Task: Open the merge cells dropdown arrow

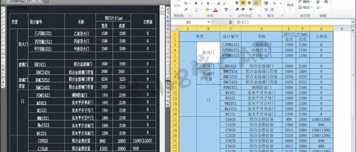Action: (259, 3)
